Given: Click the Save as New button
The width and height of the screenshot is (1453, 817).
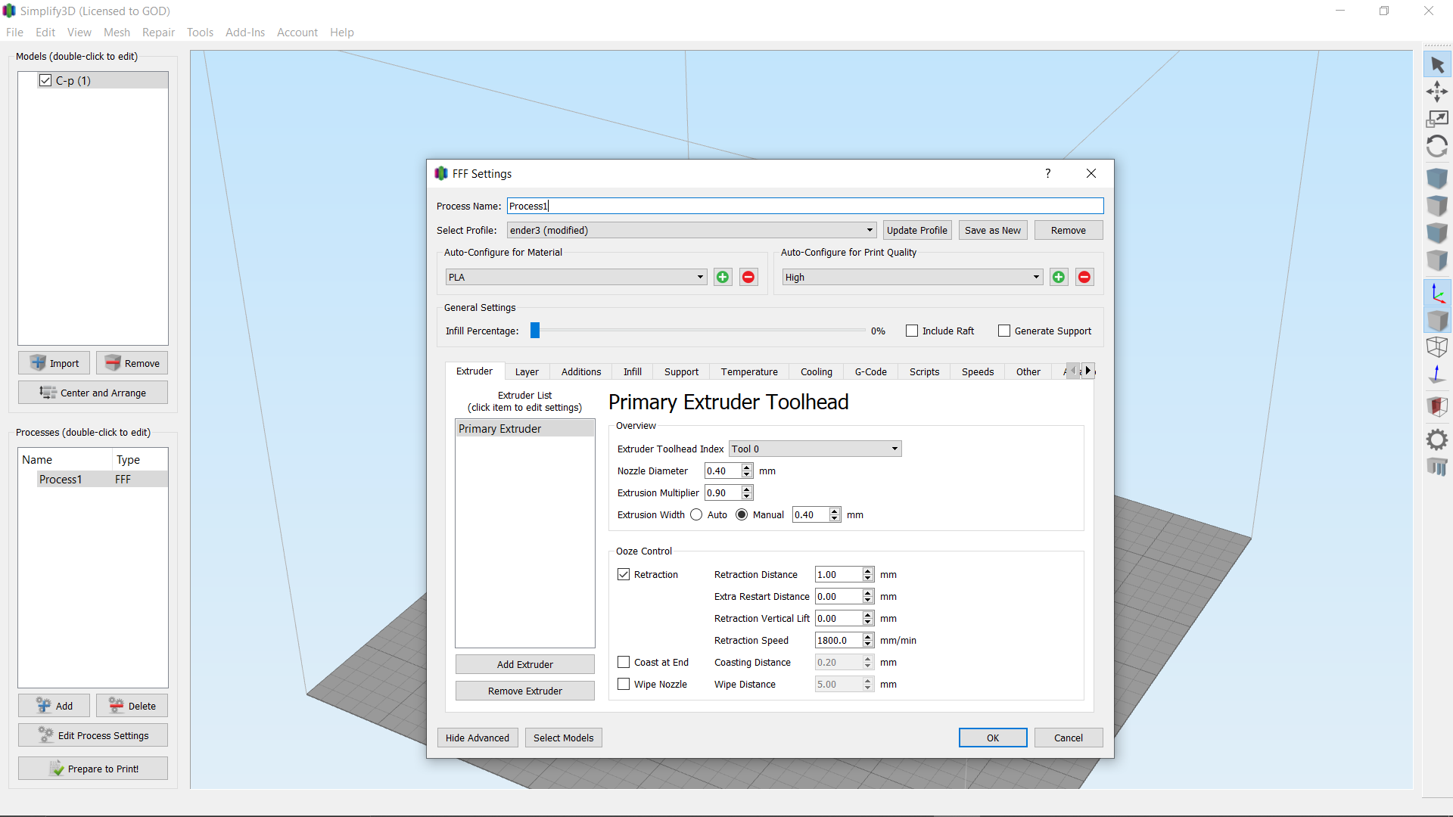Looking at the screenshot, I should point(992,231).
